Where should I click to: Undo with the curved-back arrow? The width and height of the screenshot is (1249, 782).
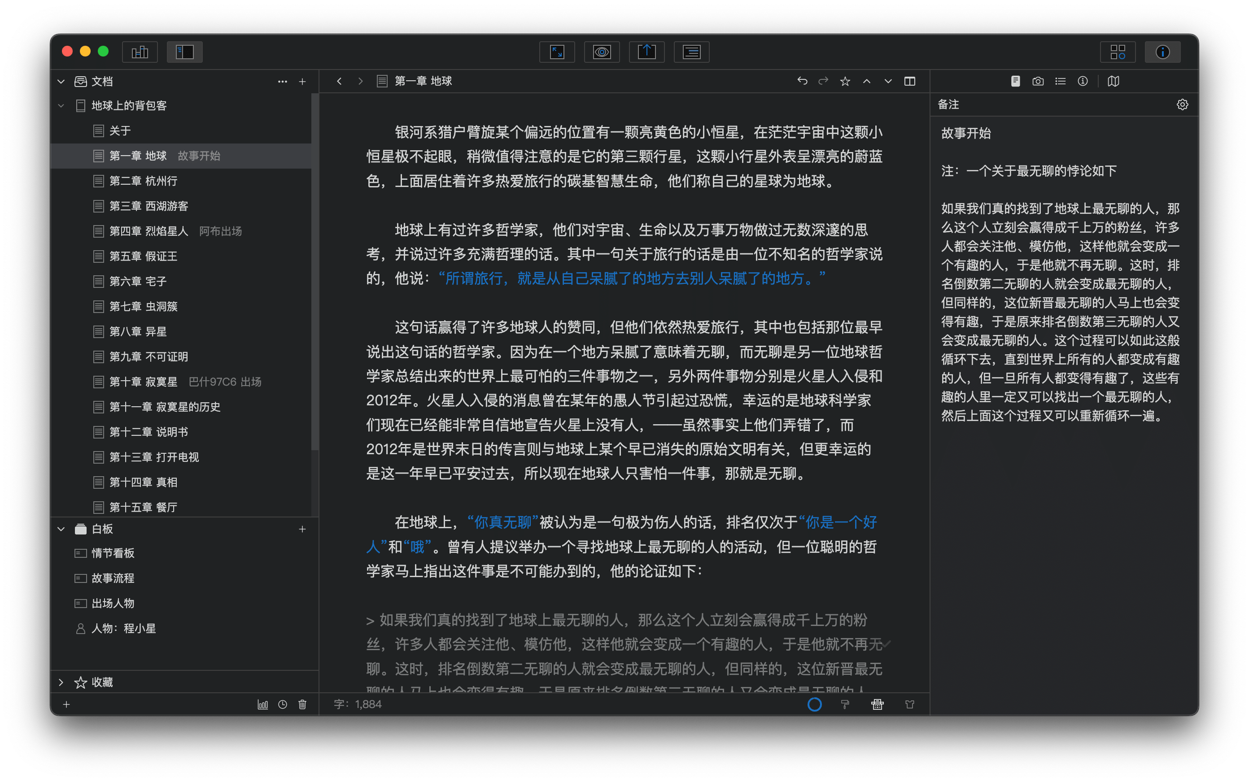coord(802,81)
